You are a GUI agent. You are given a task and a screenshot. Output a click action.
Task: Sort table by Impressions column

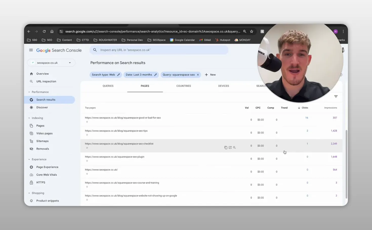(x=330, y=108)
